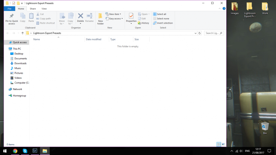276x155 pixels.
Task: Open the recent locations dropdown
Action: pos(18,33)
